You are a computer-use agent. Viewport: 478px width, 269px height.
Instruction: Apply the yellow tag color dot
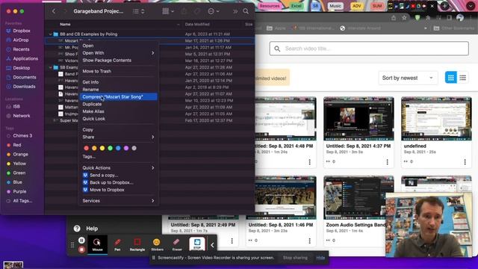coord(102,148)
